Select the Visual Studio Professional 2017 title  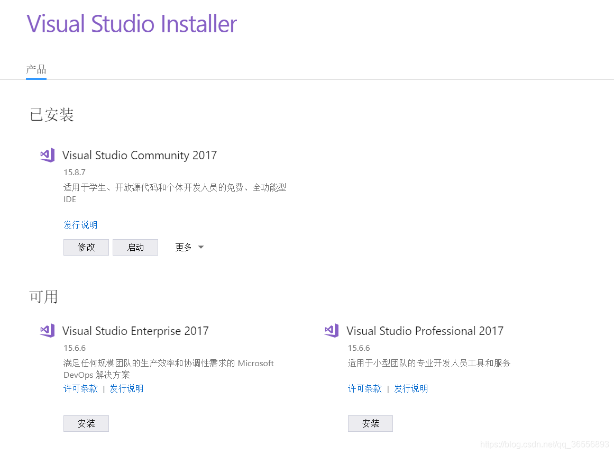tap(425, 331)
